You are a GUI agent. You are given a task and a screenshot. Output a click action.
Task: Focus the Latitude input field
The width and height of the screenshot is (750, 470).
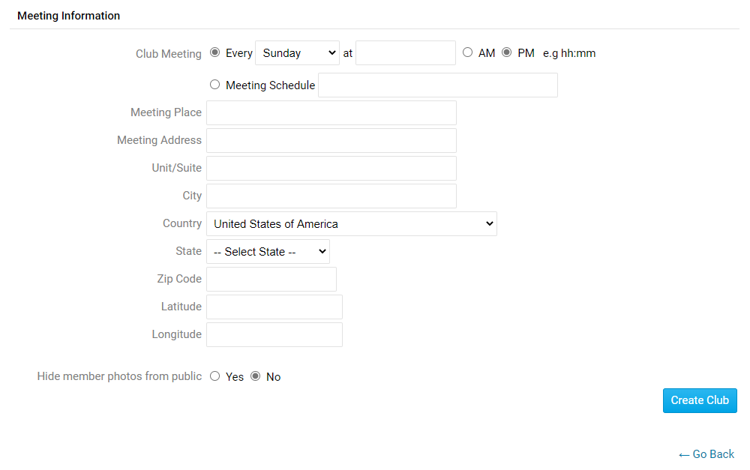point(274,307)
